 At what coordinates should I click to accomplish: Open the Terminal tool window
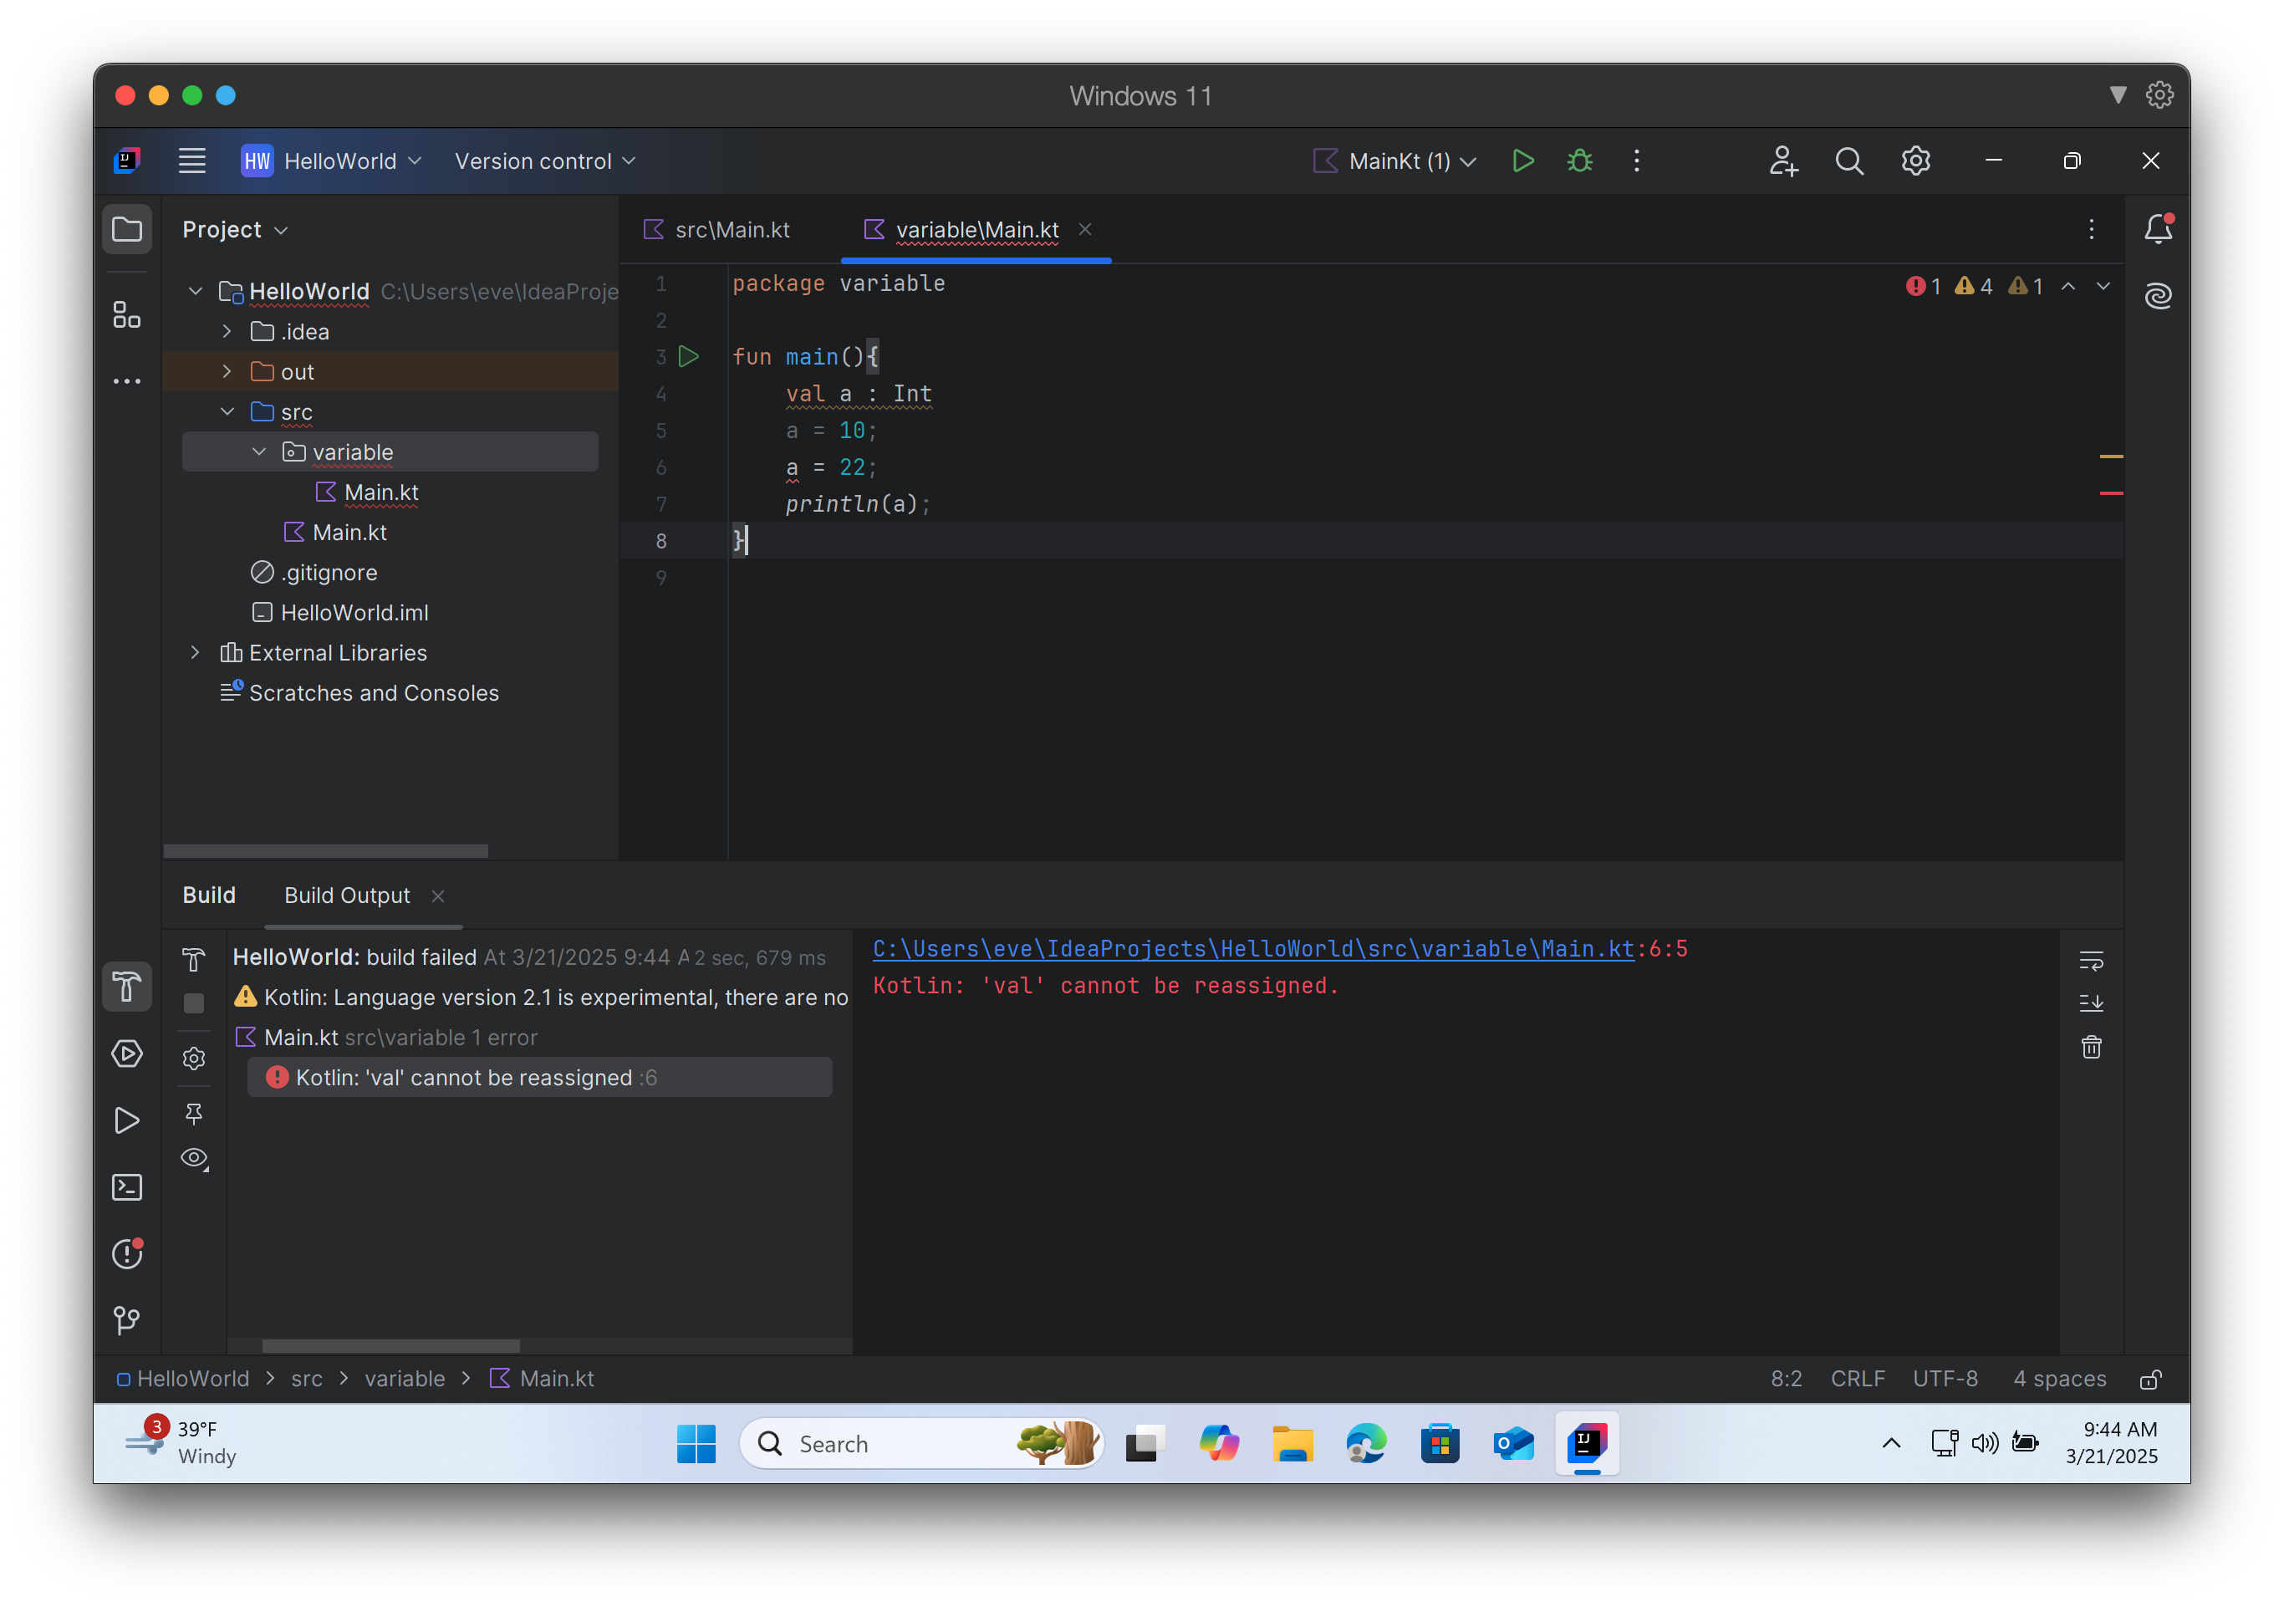click(127, 1186)
